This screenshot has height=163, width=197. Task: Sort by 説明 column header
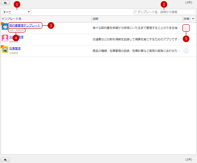(x=95, y=19)
